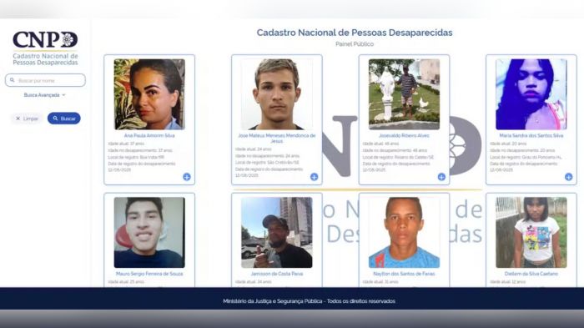The height and width of the screenshot is (328, 584).
Task: Click the Painel Público subtitle
Action: 355,44
